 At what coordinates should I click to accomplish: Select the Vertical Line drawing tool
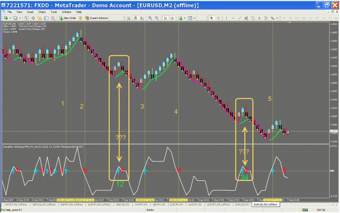pos(226,18)
